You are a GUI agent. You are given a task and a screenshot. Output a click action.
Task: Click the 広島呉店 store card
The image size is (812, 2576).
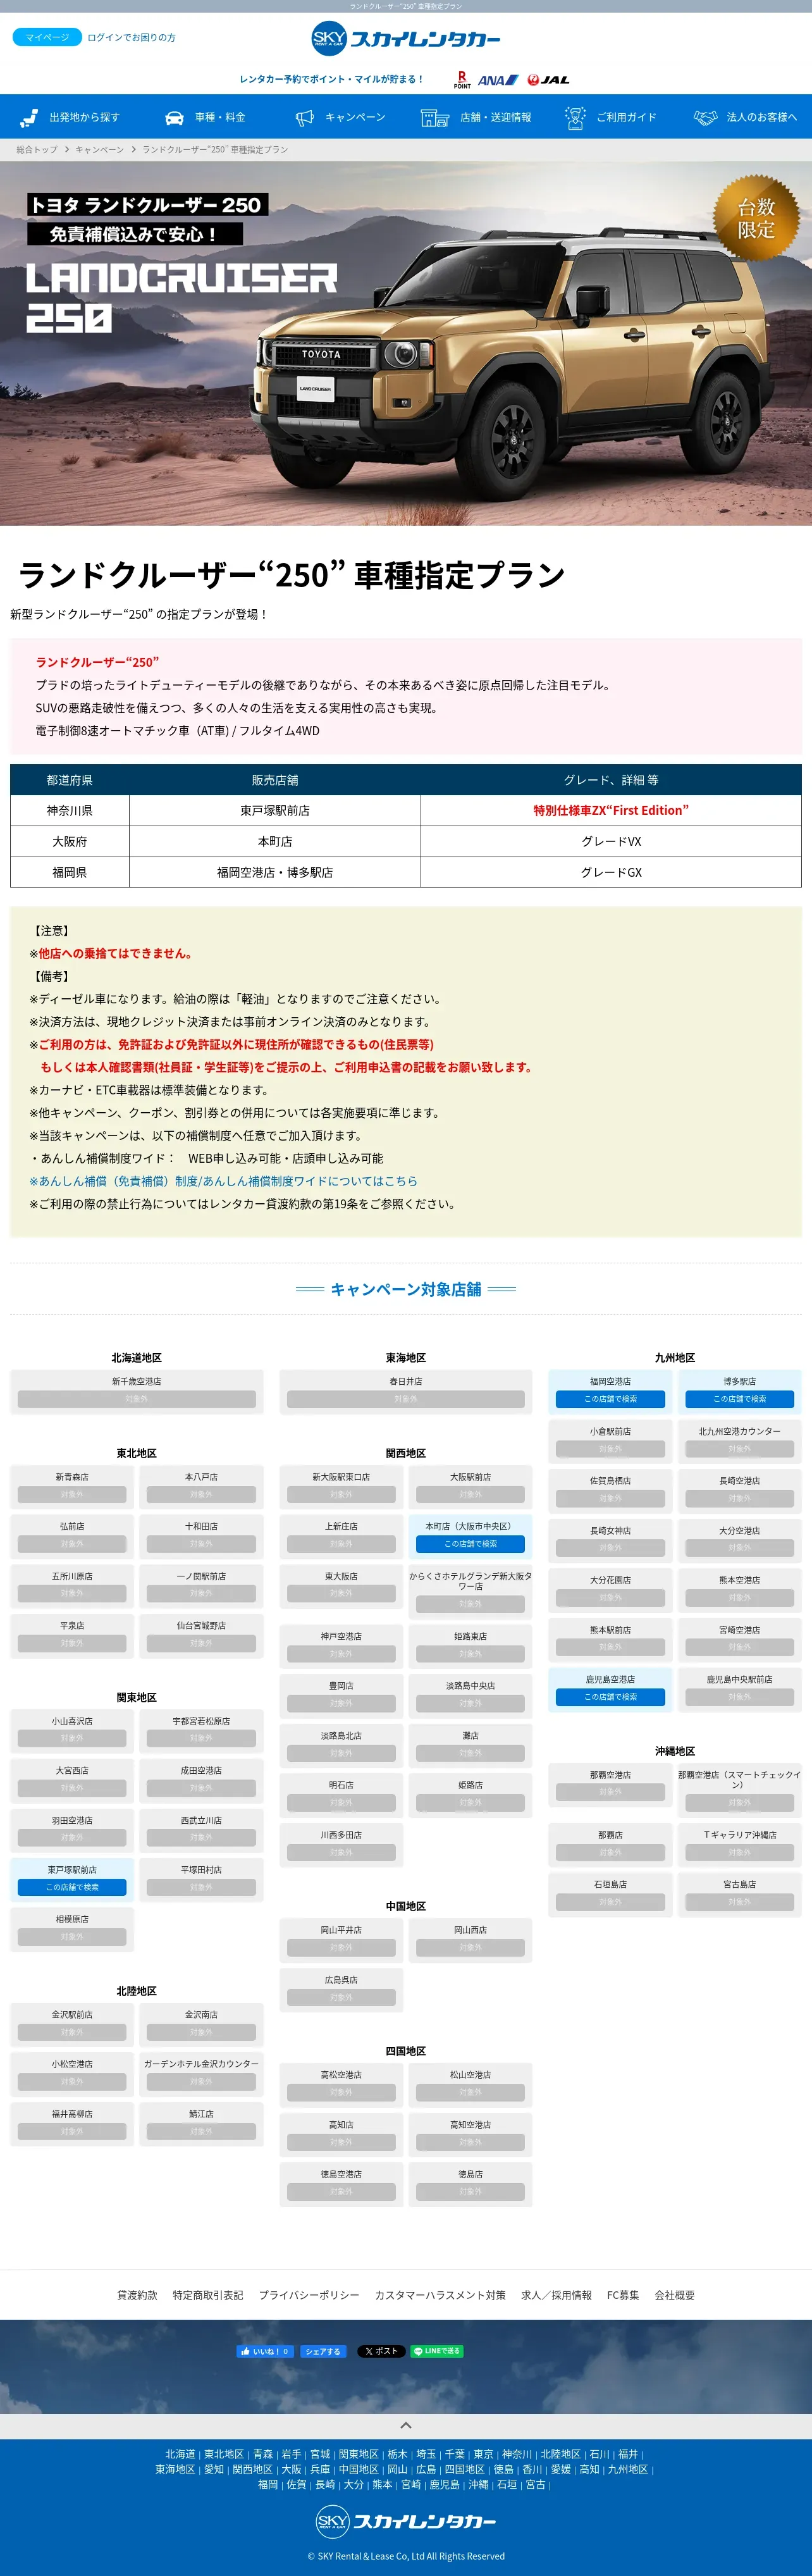click(341, 1989)
